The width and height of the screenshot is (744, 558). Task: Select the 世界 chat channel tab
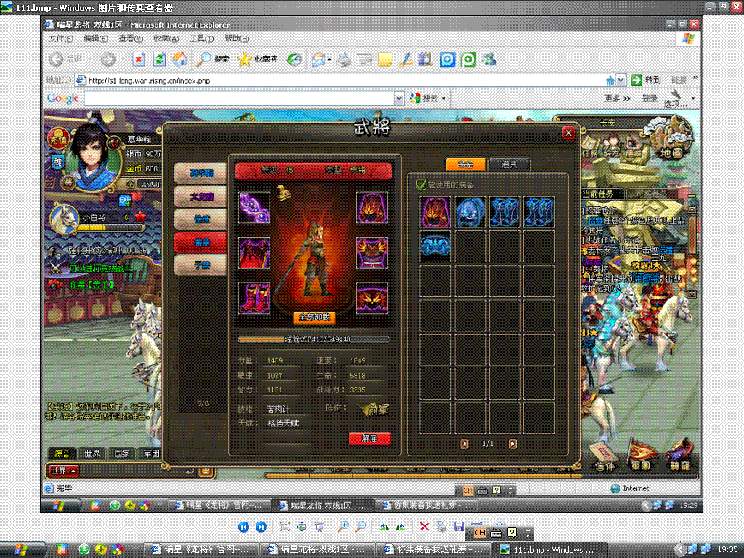92,453
